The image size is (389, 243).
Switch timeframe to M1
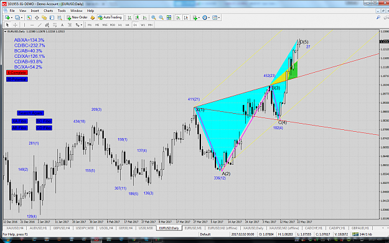pyautogui.click(x=90, y=25)
